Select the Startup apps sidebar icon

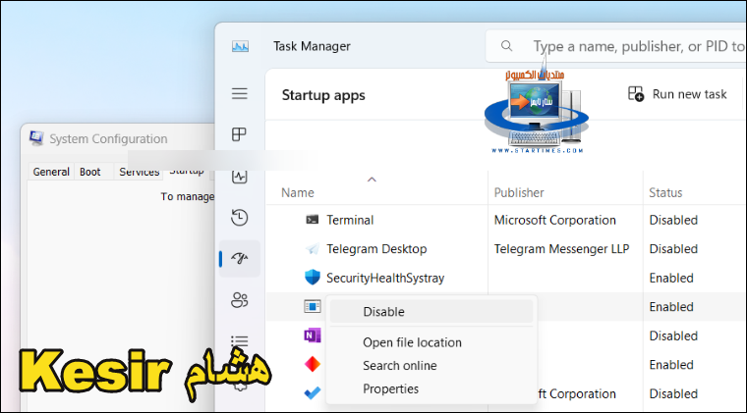pos(240,259)
